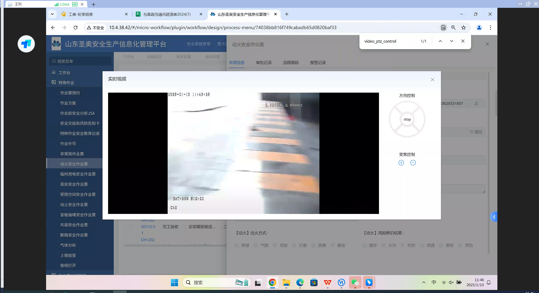Open File Explorer from taskbar
Viewport: 539px width, 293px height.
click(286, 283)
